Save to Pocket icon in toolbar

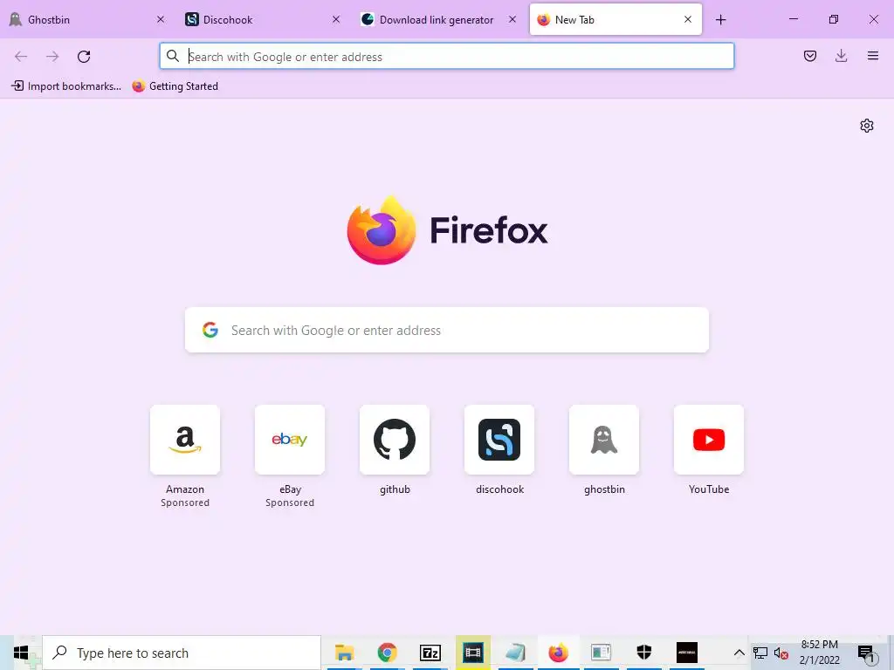click(x=809, y=56)
